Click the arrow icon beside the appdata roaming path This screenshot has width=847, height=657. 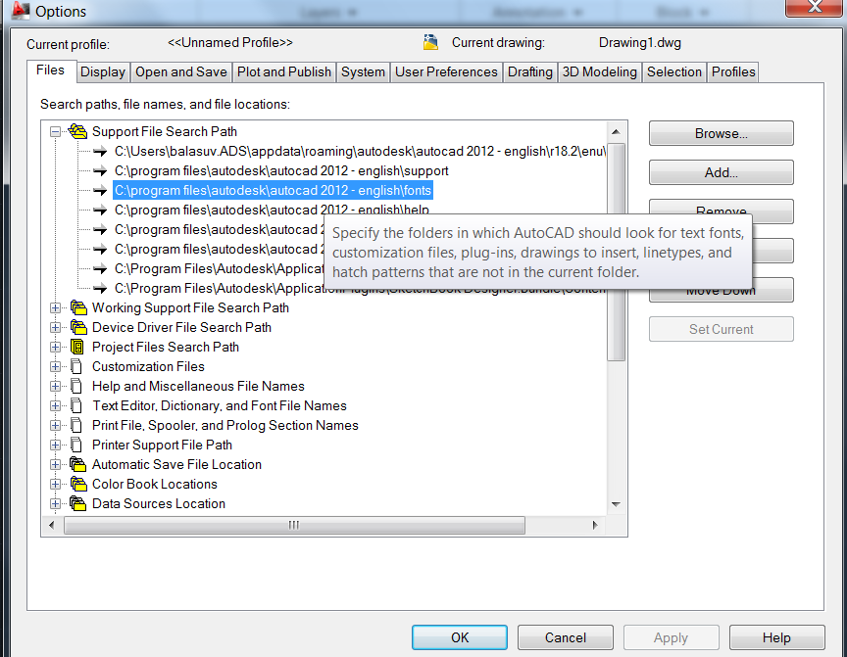[100, 152]
